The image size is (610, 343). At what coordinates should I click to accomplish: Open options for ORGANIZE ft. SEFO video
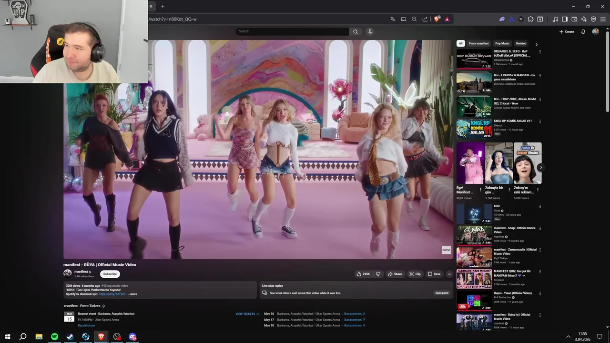(x=540, y=51)
